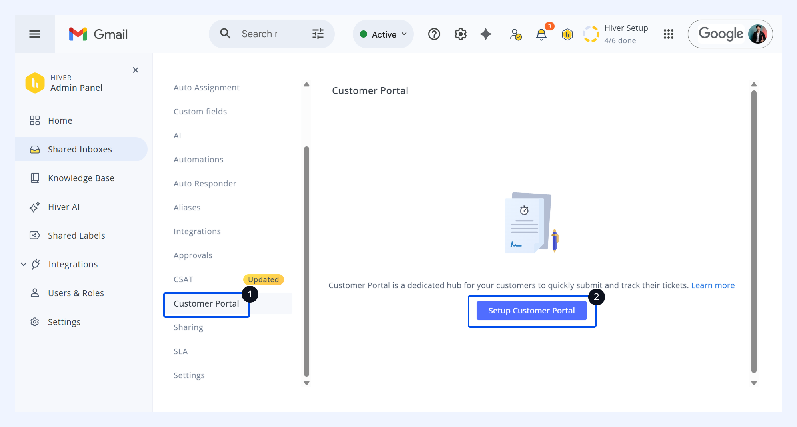
Task: Click the Knowledge Base book icon
Action: coord(35,178)
